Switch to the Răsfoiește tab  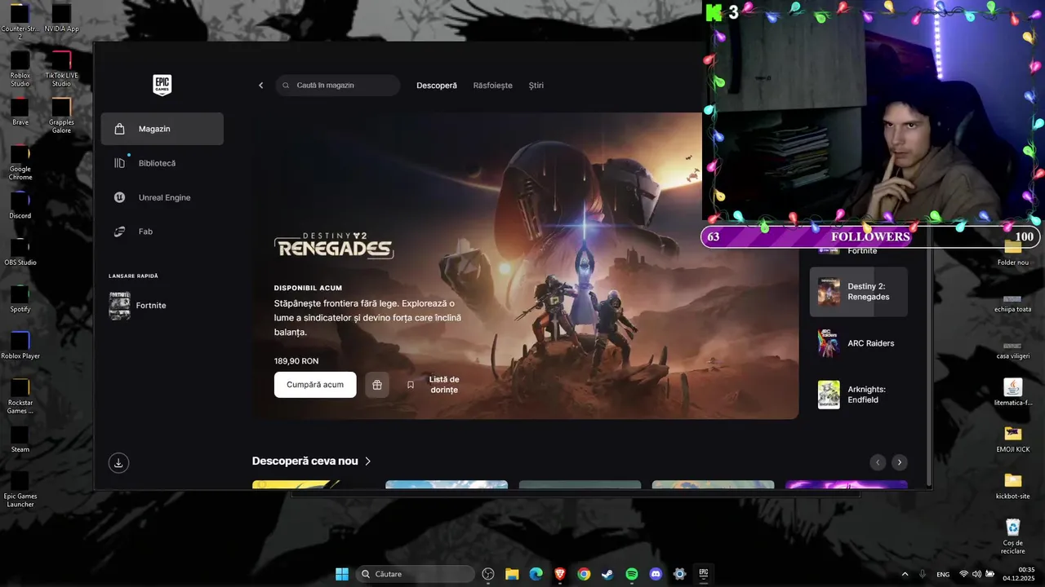(x=493, y=86)
